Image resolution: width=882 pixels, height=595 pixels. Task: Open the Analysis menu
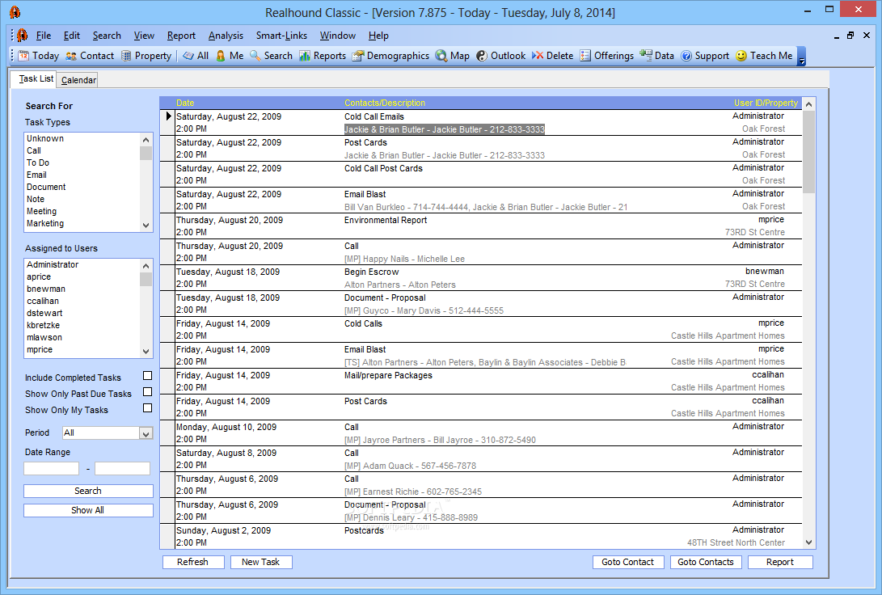click(x=226, y=36)
